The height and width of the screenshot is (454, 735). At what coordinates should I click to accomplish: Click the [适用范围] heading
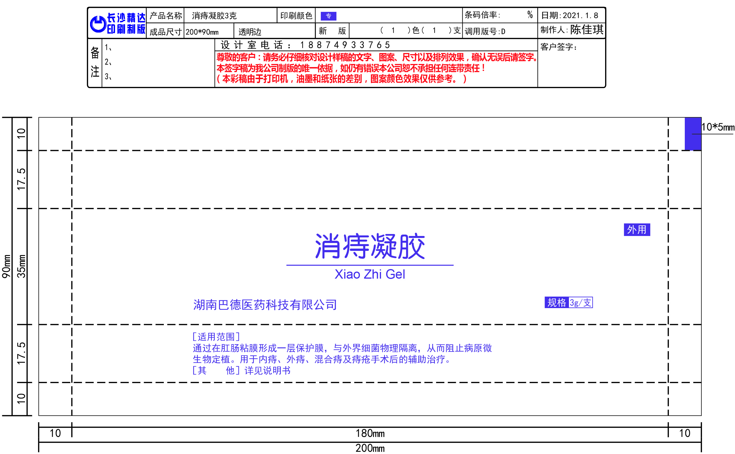point(216,337)
